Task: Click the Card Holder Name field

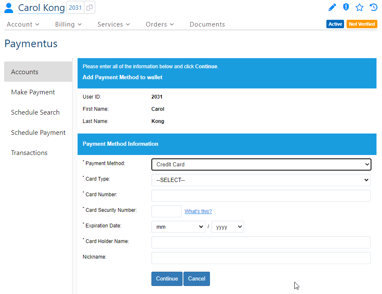Action: 261,242
